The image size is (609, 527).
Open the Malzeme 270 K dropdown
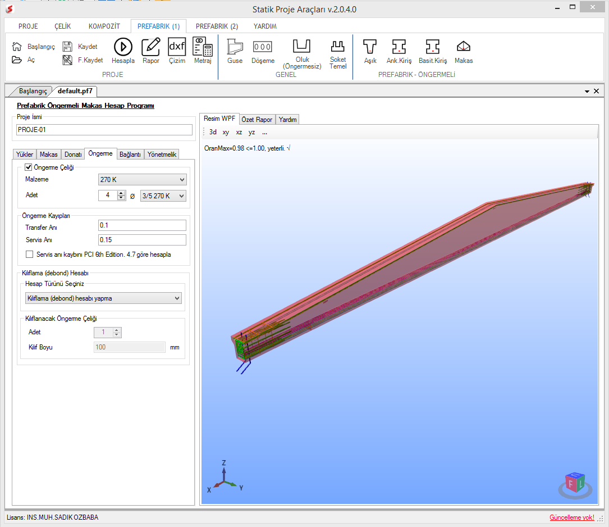tap(143, 180)
